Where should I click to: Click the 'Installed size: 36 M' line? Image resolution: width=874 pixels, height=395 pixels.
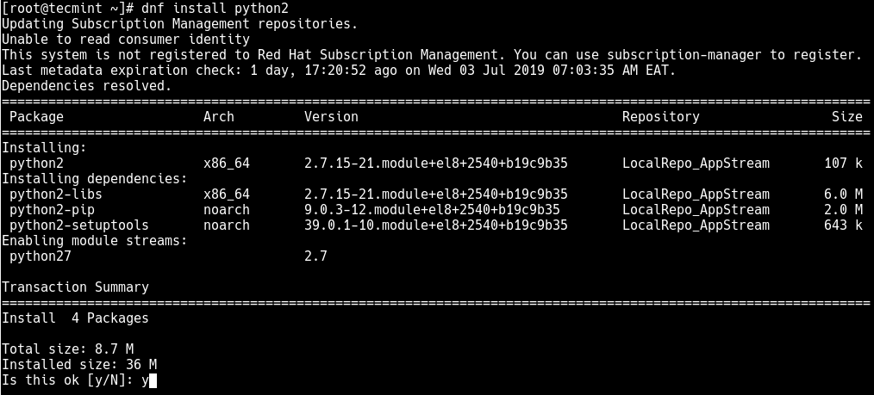pyautogui.click(x=78, y=365)
